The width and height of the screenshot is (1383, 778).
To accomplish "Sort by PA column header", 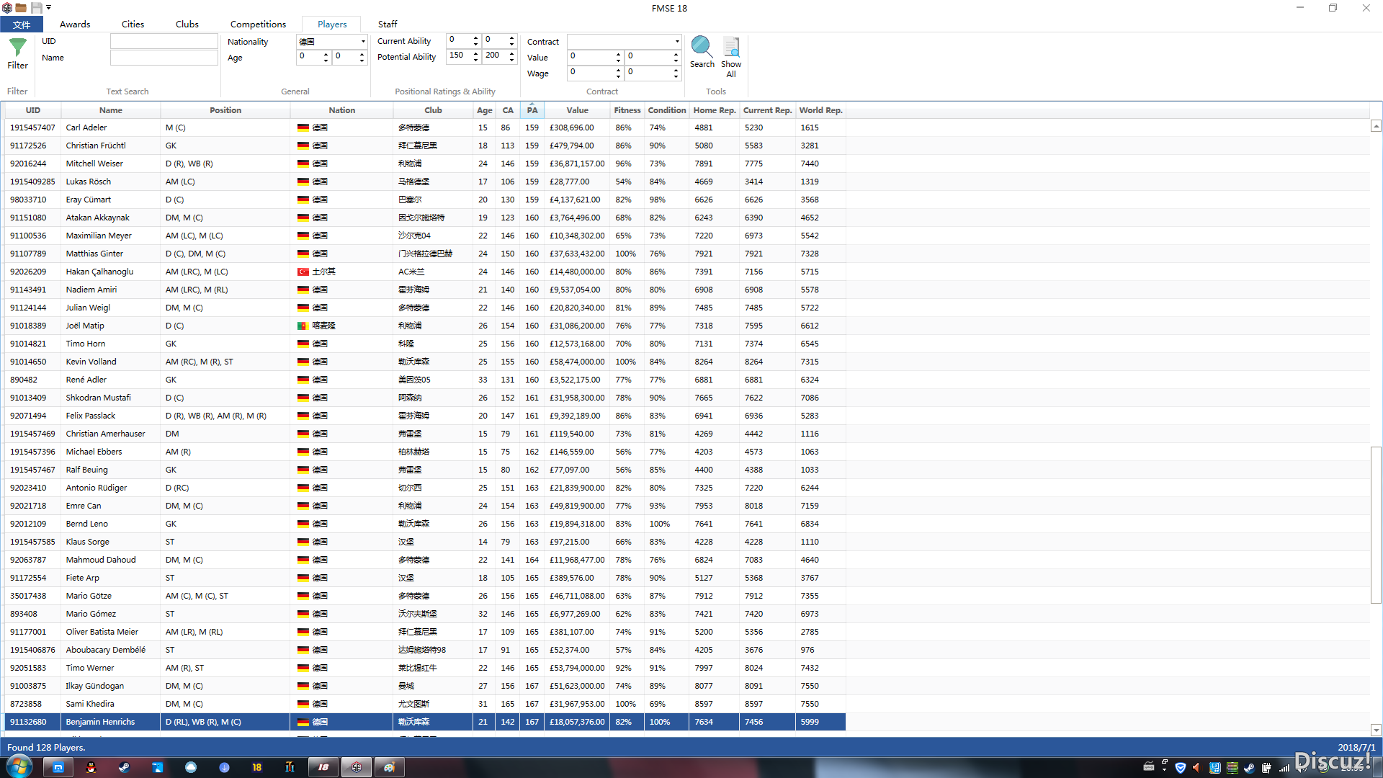I will tap(532, 110).
